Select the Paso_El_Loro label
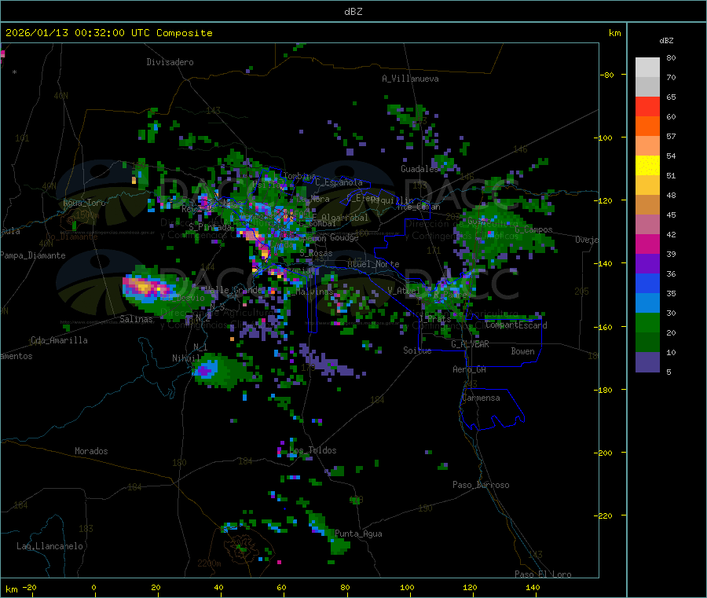This screenshot has width=707, height=598. pyautogui.click(x=543, y=574)
